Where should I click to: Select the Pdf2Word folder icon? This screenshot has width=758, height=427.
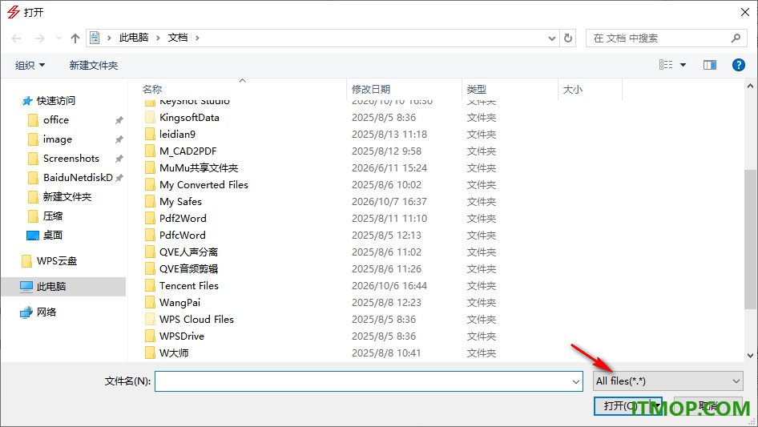click(x=150, y=218)
